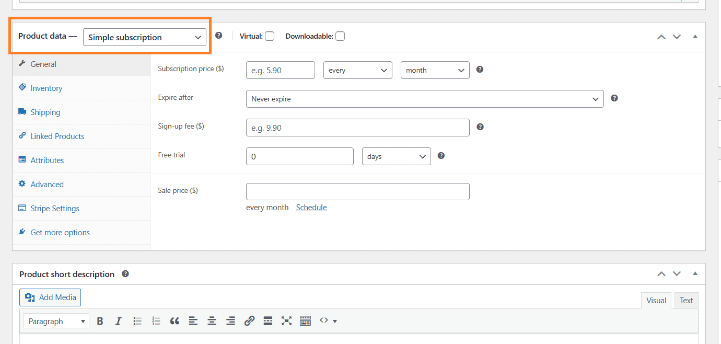
Task: Click the General wrench icon
Action: point(22,63)
